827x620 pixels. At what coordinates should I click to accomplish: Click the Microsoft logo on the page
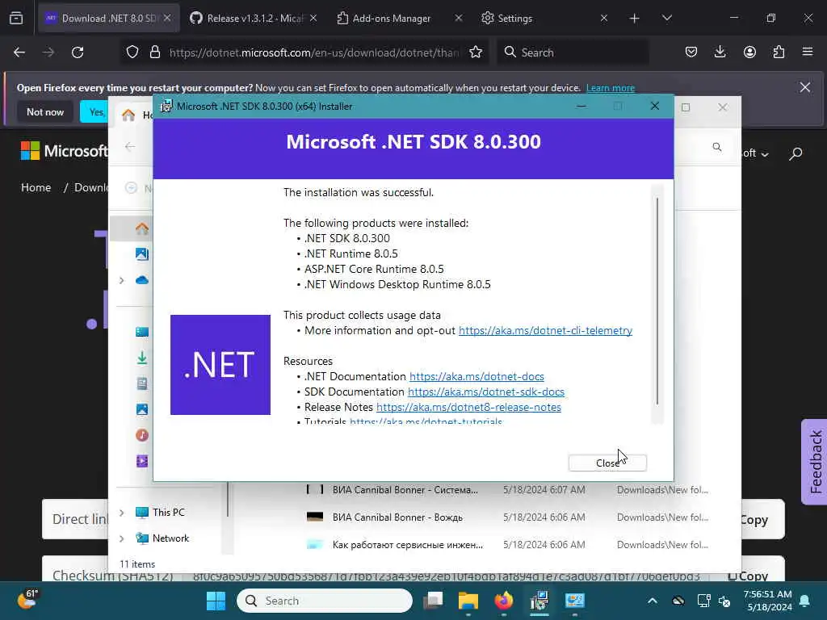pos(63,151)
